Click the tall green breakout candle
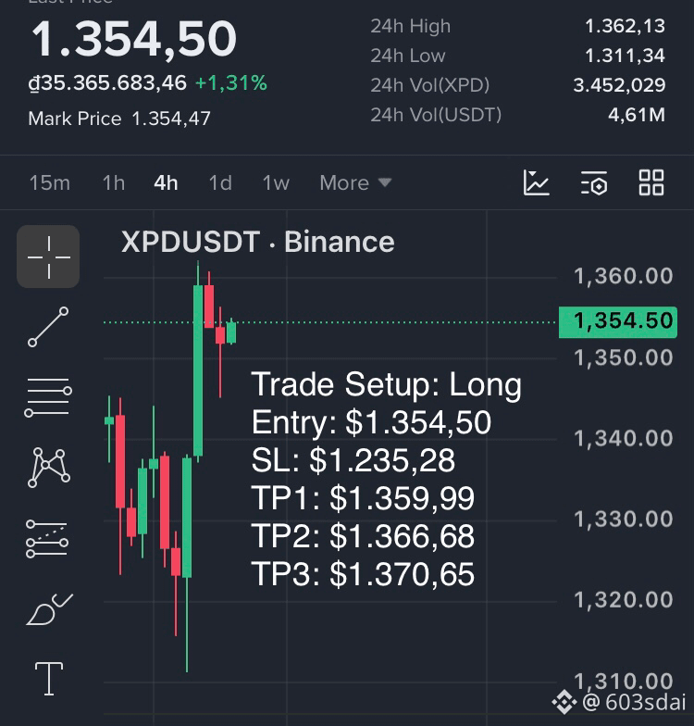Viewport: 694px width, 726px height. pos(198,370)
